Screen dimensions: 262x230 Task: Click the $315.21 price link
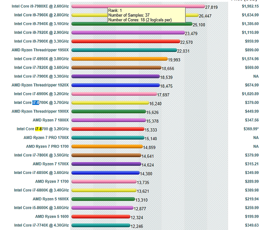(252, 164)
